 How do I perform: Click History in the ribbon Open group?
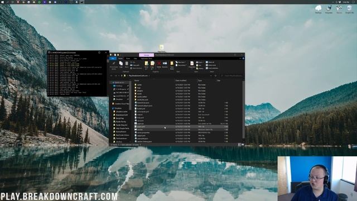(200, 68)
